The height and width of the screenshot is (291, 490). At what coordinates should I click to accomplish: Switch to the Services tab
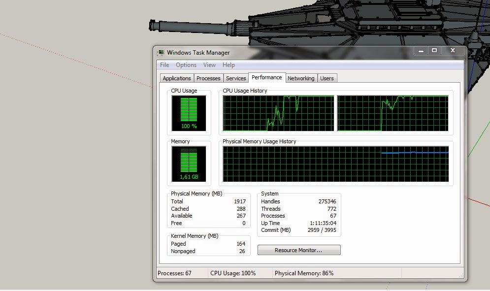click(236, 78)
